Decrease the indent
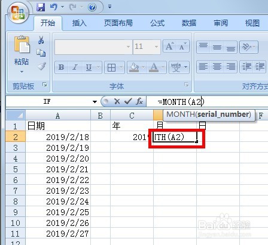This screenshot has height=245, width=268. pyautogui.click(x=246, y=67)
